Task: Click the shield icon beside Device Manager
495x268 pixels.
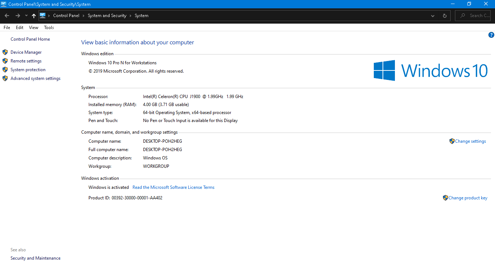Action: 5,52
